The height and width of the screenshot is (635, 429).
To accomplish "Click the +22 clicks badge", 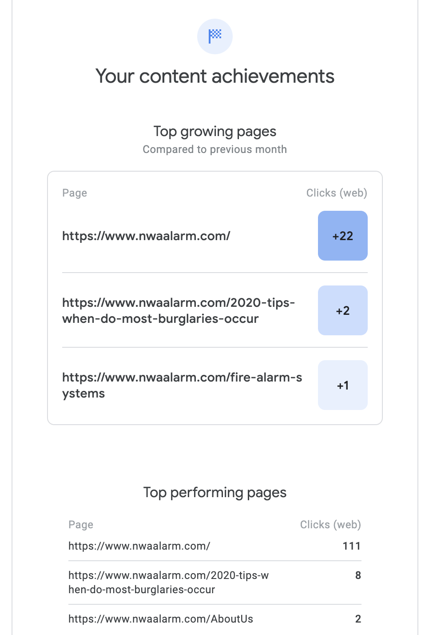I will pyautogui.click(x=342, y=236).
